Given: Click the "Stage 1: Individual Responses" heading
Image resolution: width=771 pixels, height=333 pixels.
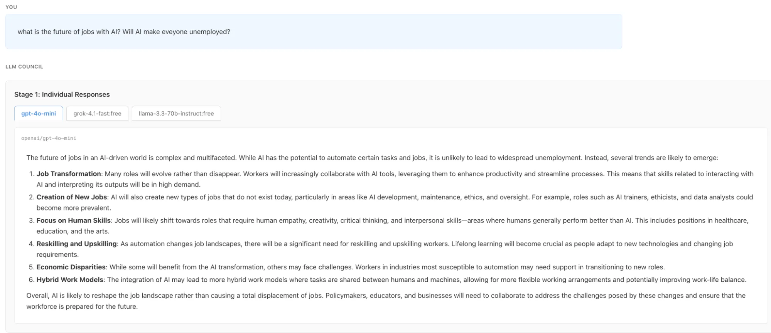Looking at the screenshot, I should click(62, 94).
